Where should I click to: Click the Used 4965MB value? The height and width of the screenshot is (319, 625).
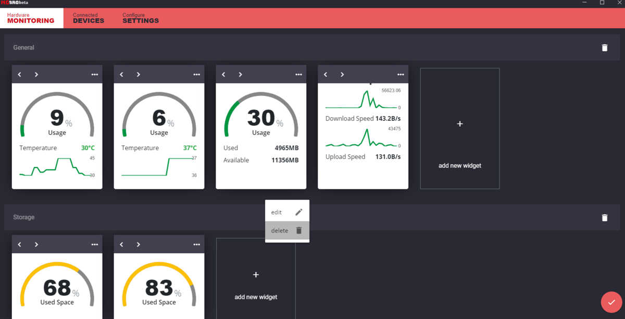tap(287, 148)
